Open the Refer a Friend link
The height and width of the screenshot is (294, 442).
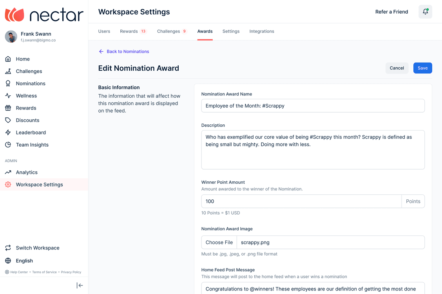tap(391, 12)
